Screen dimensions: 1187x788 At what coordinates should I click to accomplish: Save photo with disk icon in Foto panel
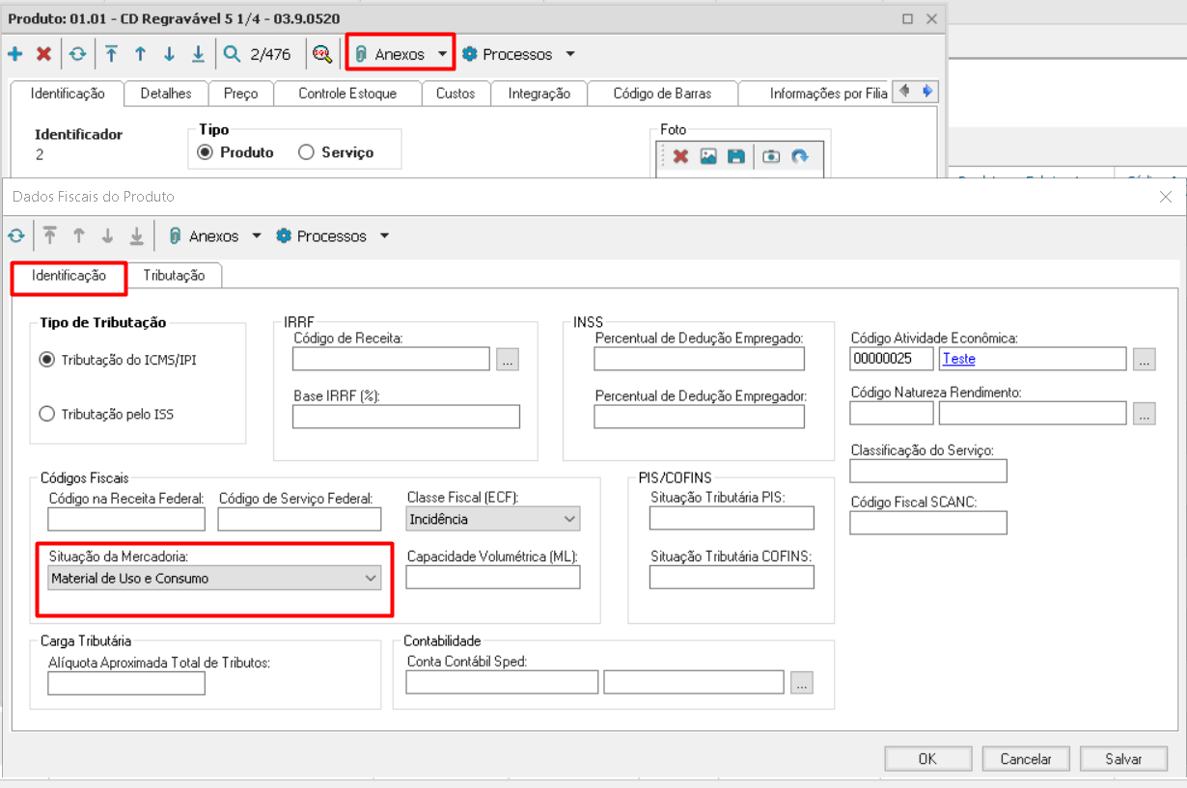[x=735, y=156]
